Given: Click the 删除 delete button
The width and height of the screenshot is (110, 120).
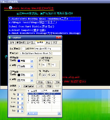Looking at the screenshot, I should tap(58, 82).
